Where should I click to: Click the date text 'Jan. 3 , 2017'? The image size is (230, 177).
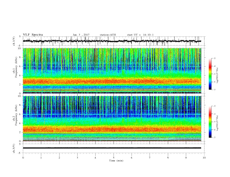point(81,35)
